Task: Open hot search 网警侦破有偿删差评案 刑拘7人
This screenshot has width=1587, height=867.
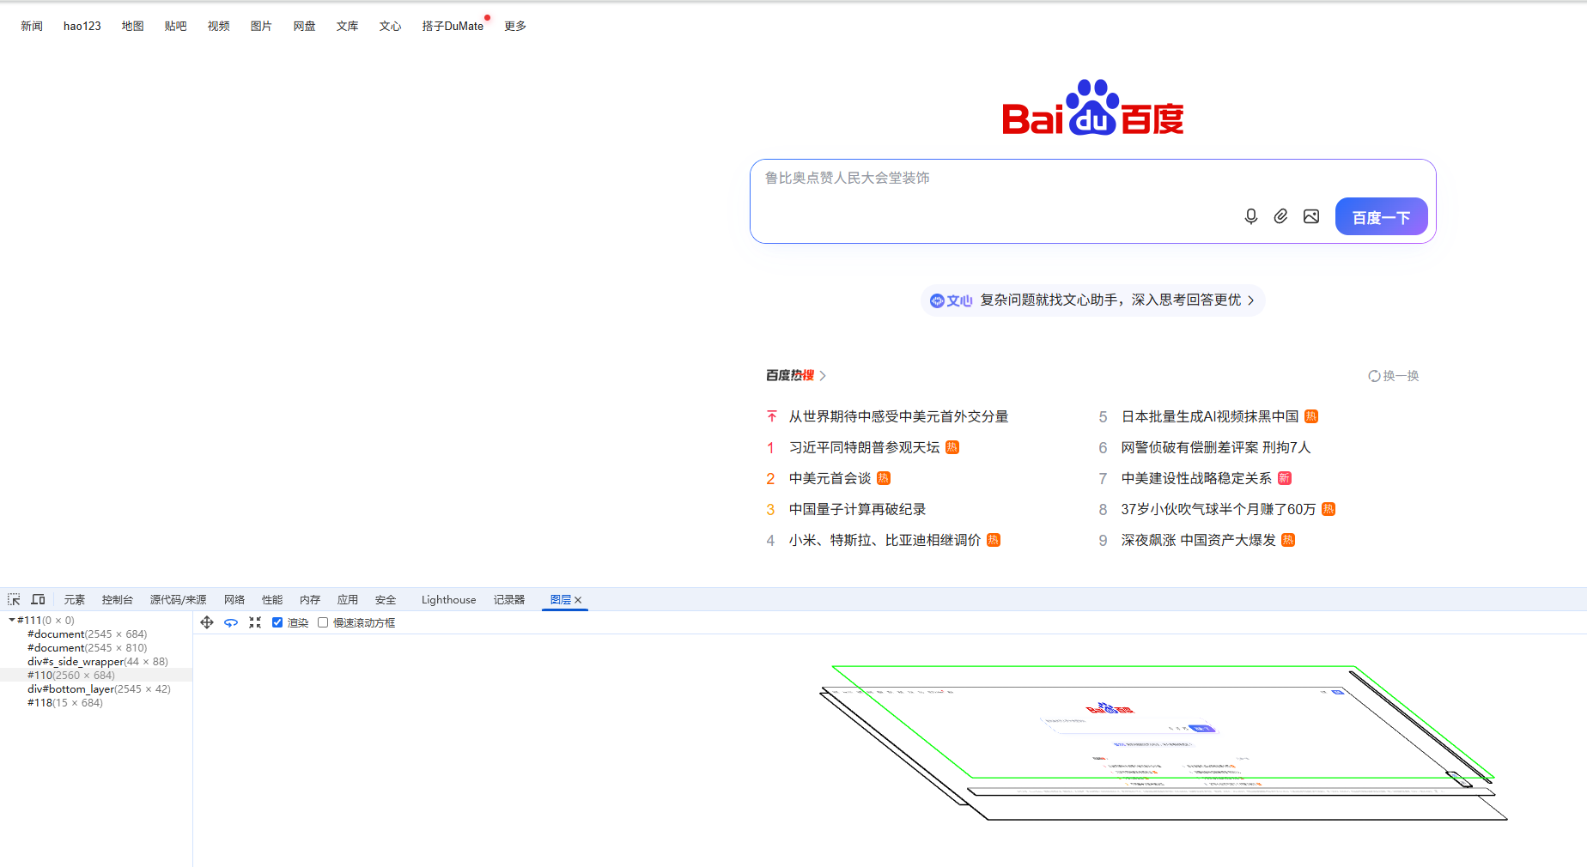Action: pos(1216,447)
